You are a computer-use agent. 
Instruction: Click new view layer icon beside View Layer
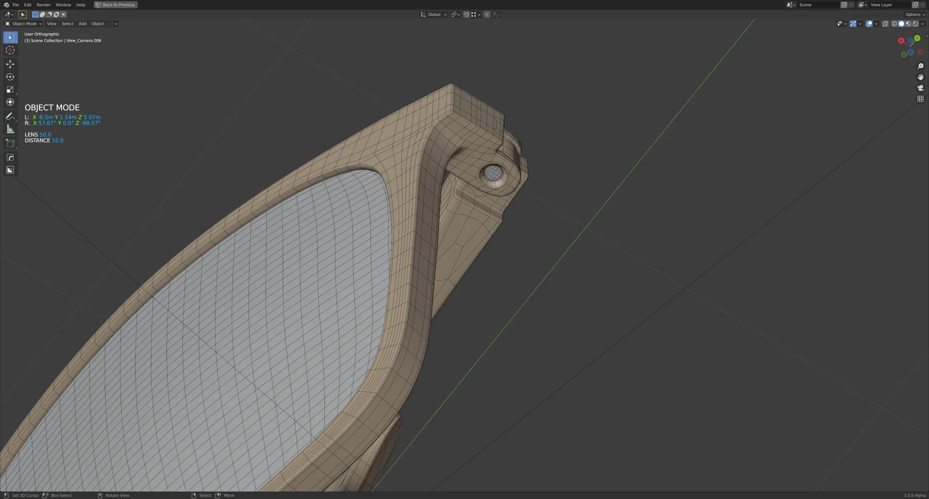[915, 5]
